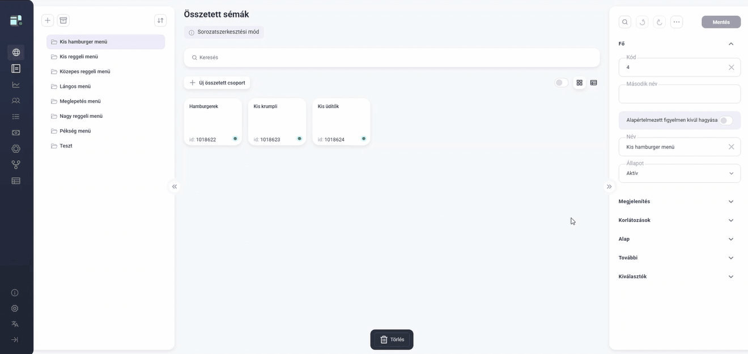748x354 pixels.
Task: Click the Törlés delete button
Action: click(x=392, y=339)
